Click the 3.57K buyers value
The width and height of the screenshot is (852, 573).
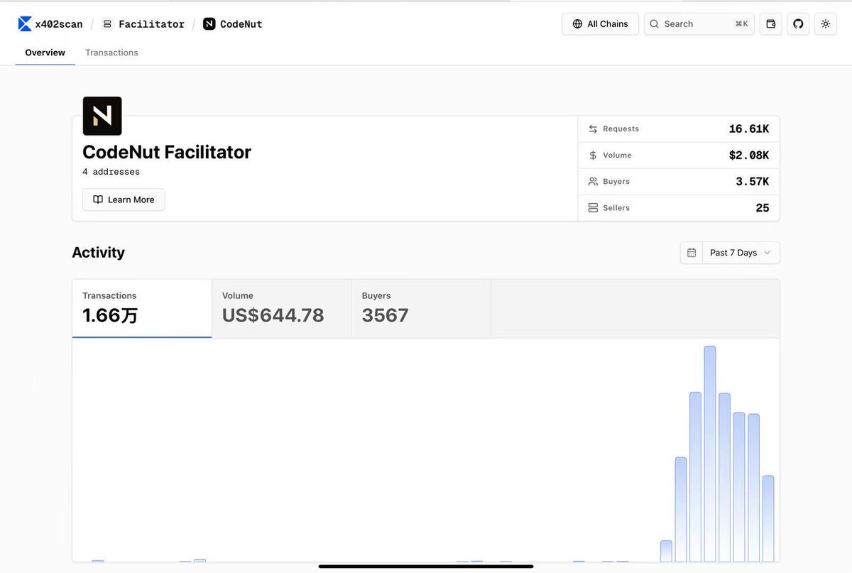pos(753,182)
